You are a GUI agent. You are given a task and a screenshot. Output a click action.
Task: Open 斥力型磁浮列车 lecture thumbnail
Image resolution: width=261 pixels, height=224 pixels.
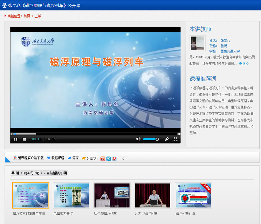pyautogui.click(x=153, y=195)
